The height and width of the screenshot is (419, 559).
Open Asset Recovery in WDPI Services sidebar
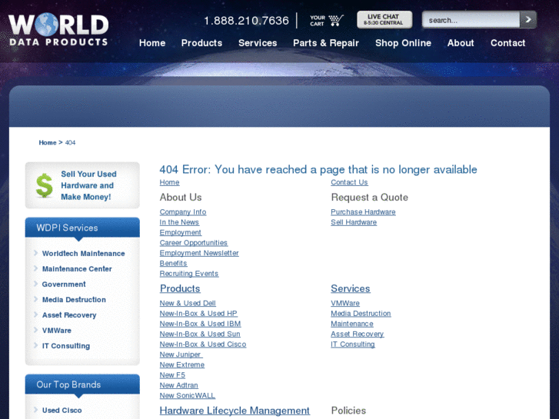69,315
